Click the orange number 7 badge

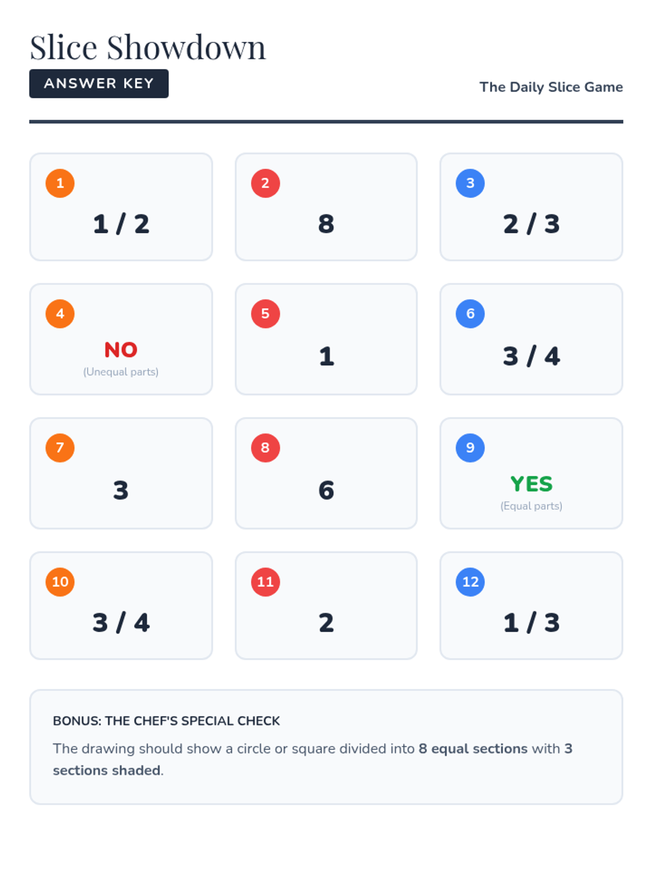[x=60, y=448]
